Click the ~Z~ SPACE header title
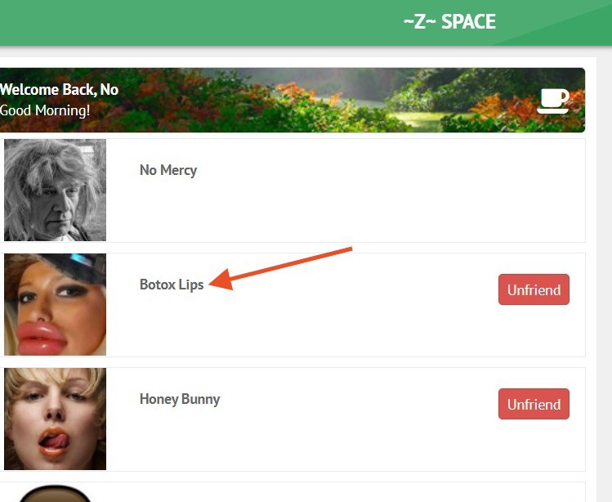 [449, 22]
